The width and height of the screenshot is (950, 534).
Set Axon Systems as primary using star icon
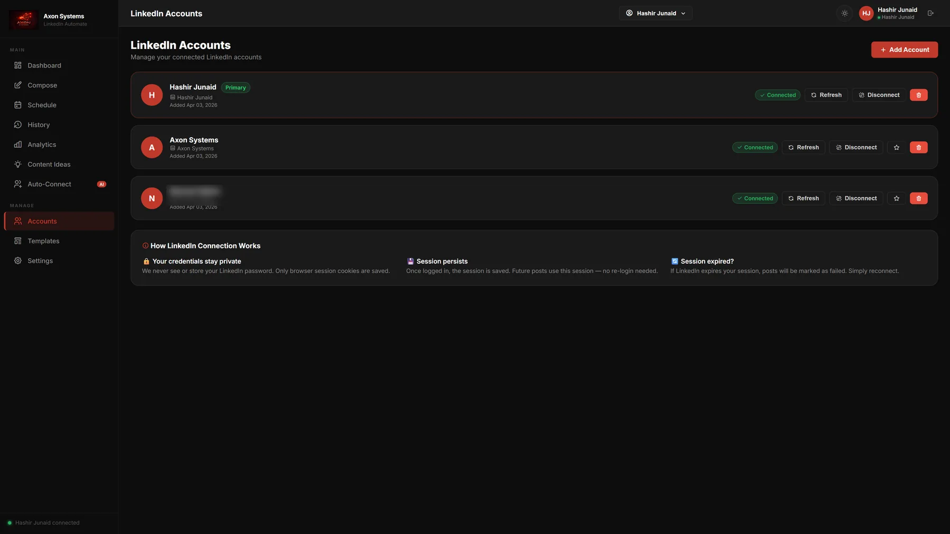click(x=896, y=147)
